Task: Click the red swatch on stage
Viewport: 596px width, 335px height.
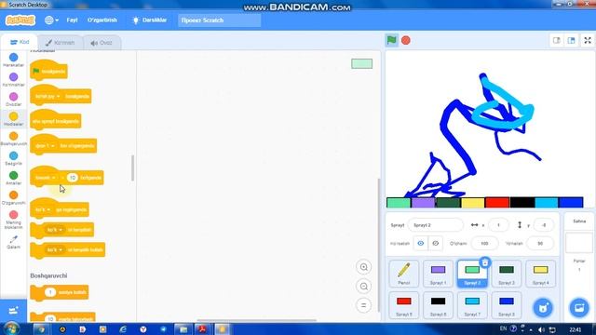Action: (497, 203)
